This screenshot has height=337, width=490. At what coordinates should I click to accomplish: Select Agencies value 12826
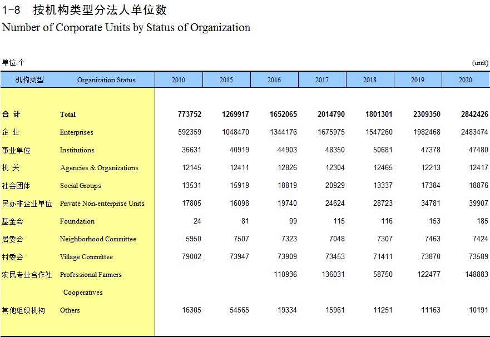[287, 168]
